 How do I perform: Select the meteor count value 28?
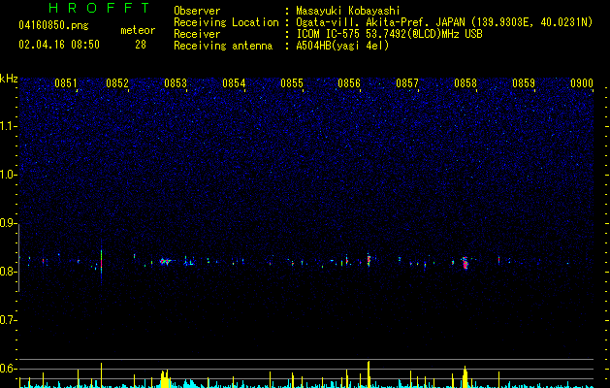coord(141,45)
